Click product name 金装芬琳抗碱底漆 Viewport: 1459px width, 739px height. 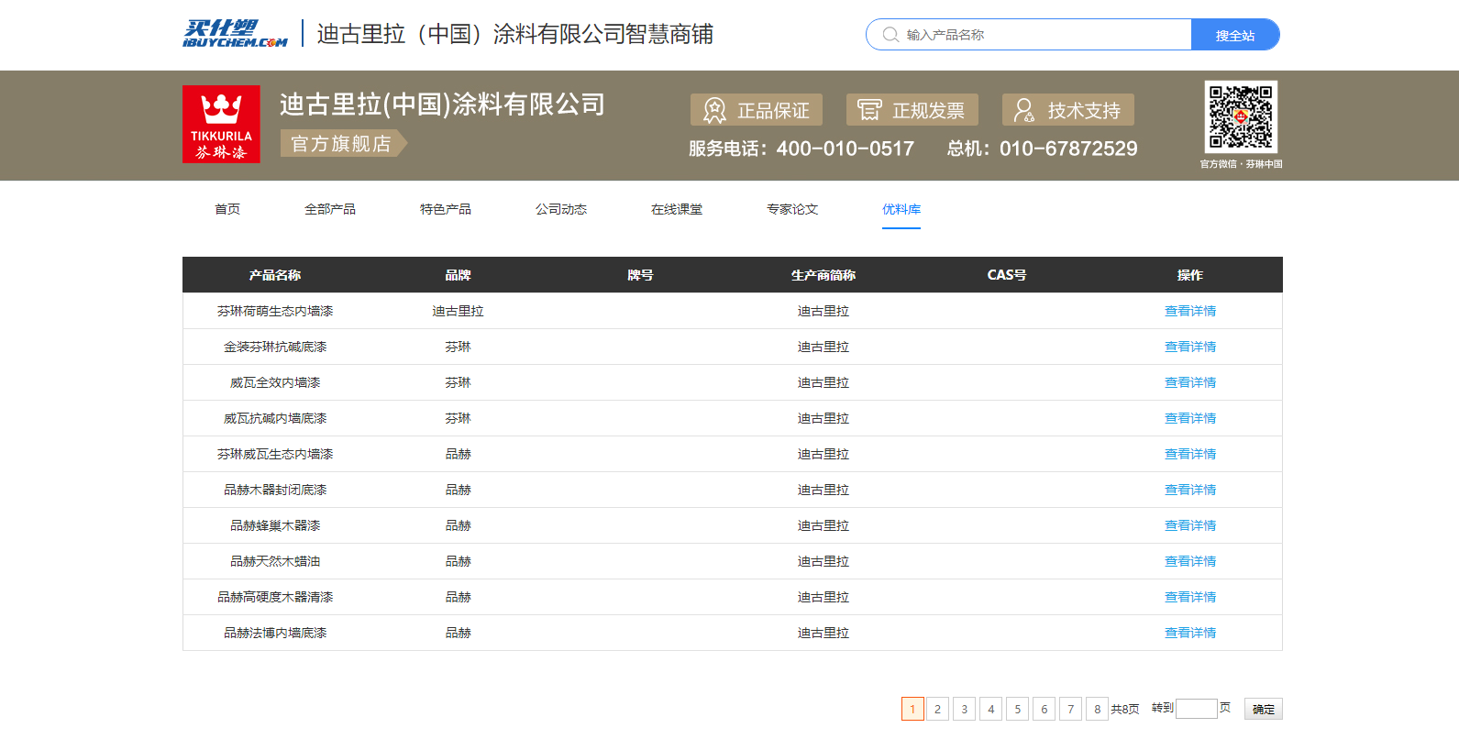[x=275, y=347]
